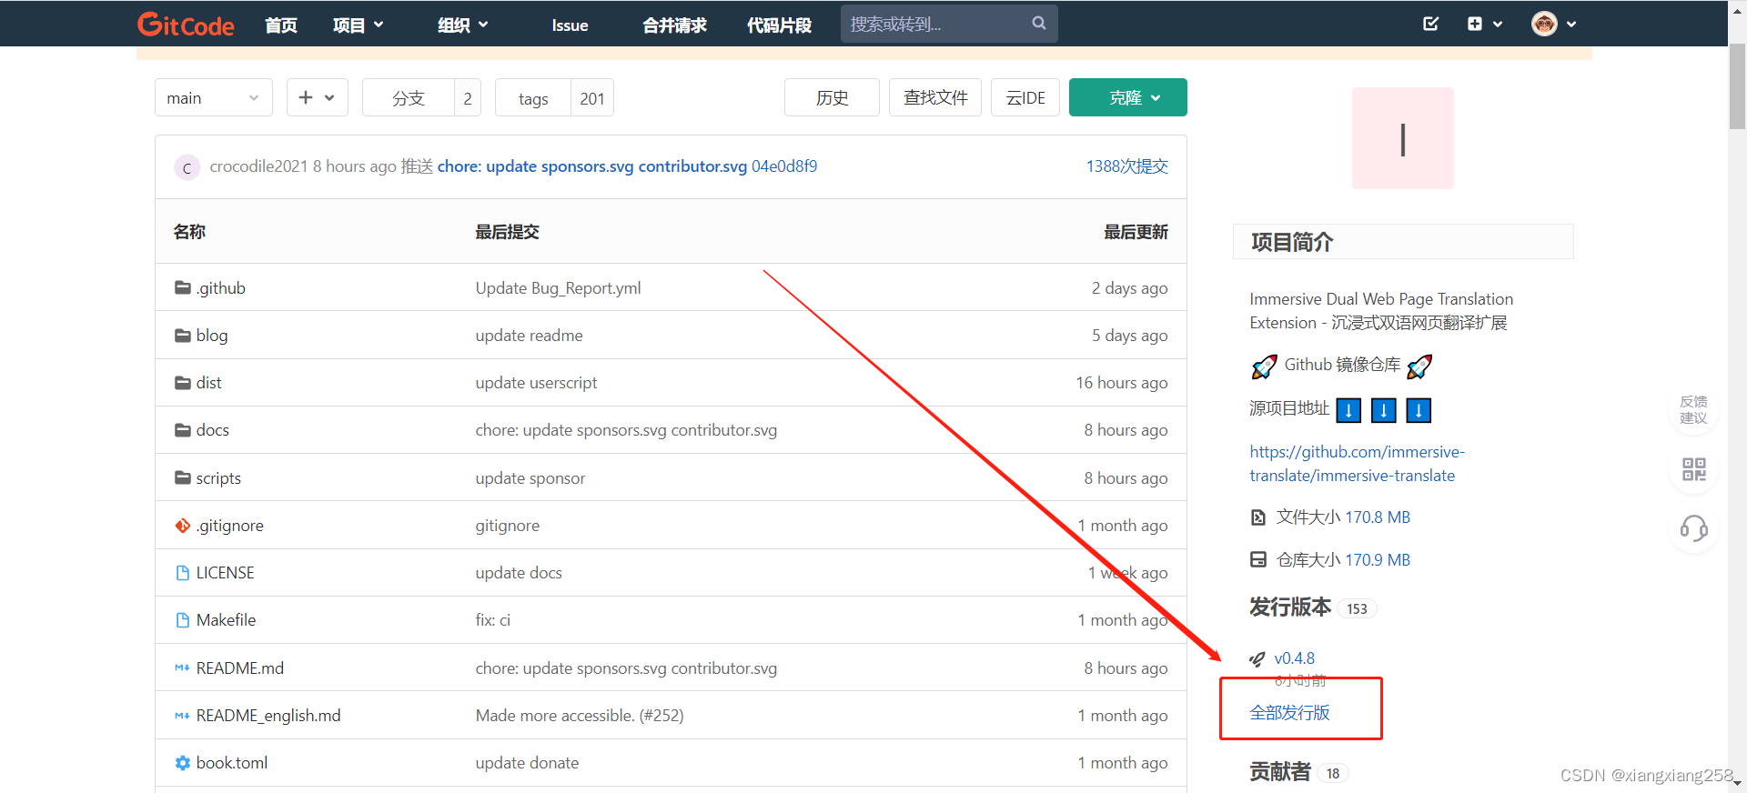Open the main branch dropdown
The height and width of the screenshot is (793, 1747).
pos(214,97)
